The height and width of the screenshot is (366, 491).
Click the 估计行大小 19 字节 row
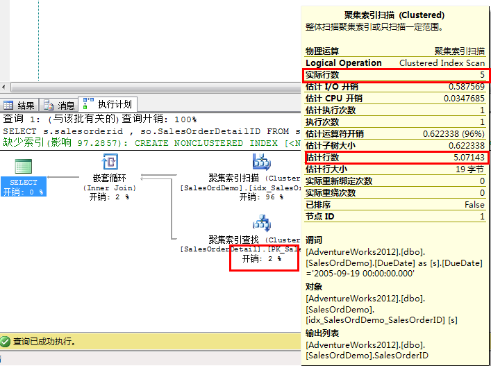[x=395, y=169]
